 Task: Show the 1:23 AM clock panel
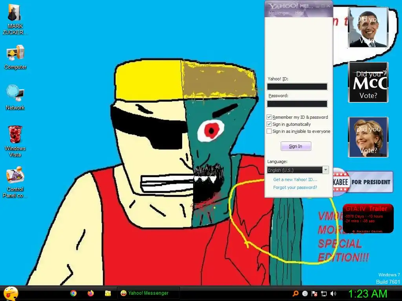pos(367,294)
